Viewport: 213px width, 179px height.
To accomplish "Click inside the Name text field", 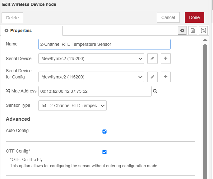I will pos(104,44).
